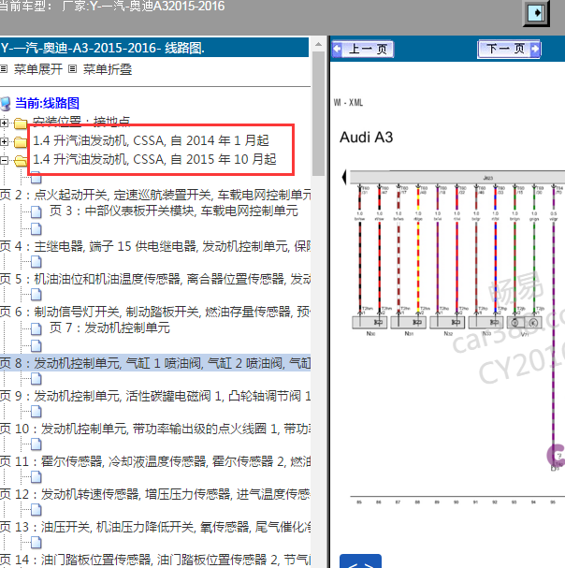Open 页 11 霍尔传感器 冷却液温度传感器
This screenshot has width=565, height=568.
pos(155,461)
